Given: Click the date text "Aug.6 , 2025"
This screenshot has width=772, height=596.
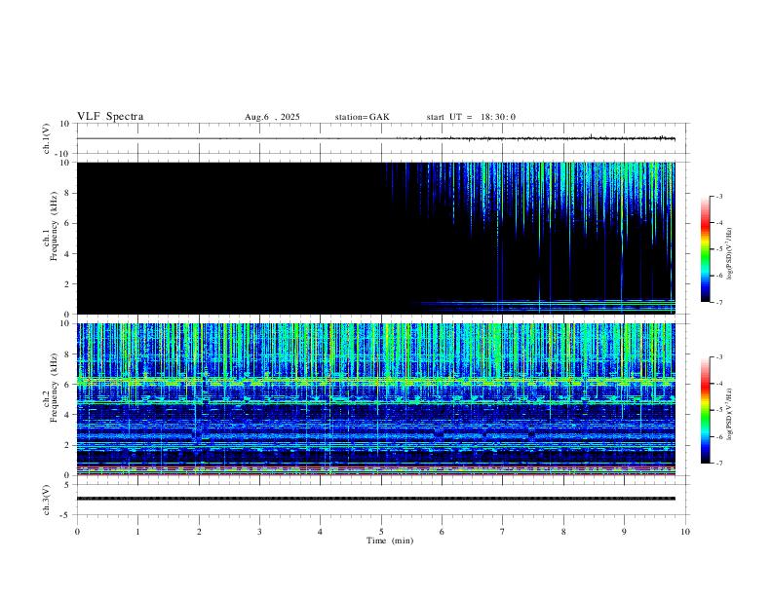Looking at the screenshot, I should [272, 117].
